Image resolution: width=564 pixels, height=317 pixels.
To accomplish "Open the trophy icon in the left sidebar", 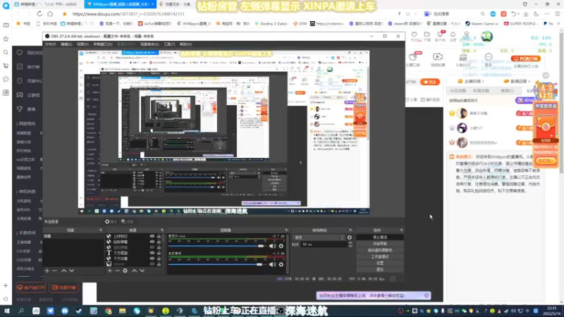I will pos(20,109).
